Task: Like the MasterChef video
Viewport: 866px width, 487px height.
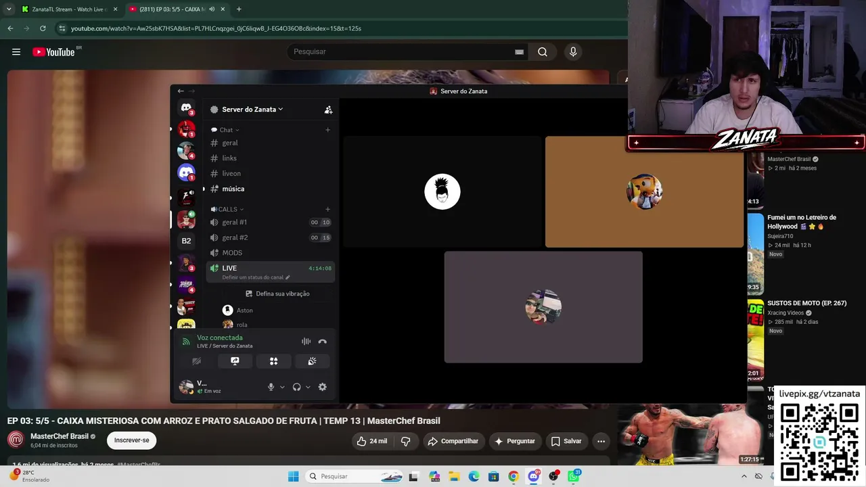Action: [x=372, y=441]
